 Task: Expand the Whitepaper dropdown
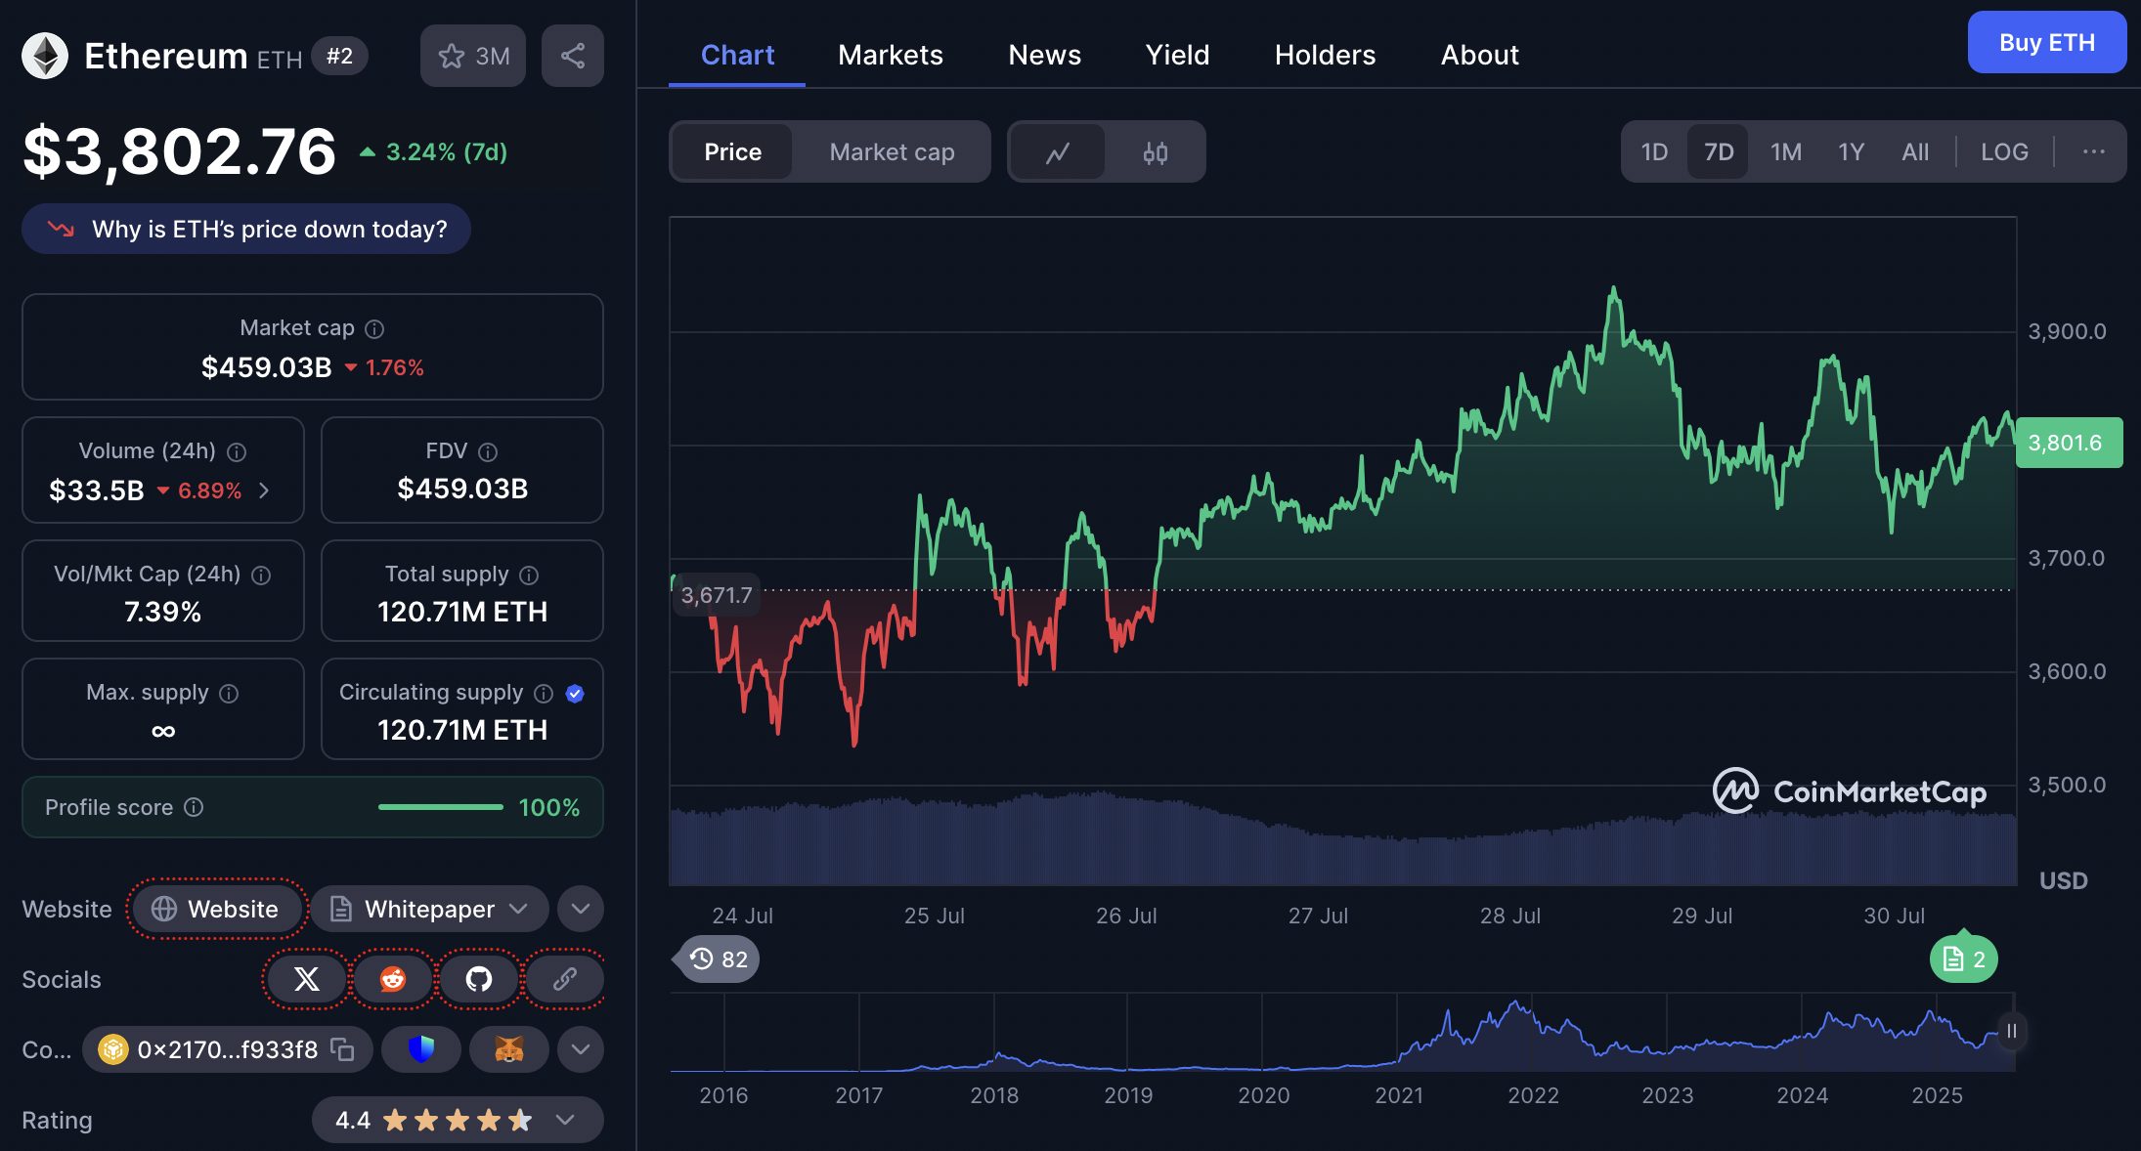point(430,909)
